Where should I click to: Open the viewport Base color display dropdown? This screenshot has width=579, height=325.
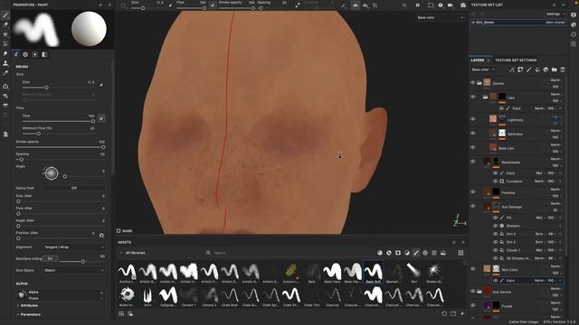click(x=440, y=17)
